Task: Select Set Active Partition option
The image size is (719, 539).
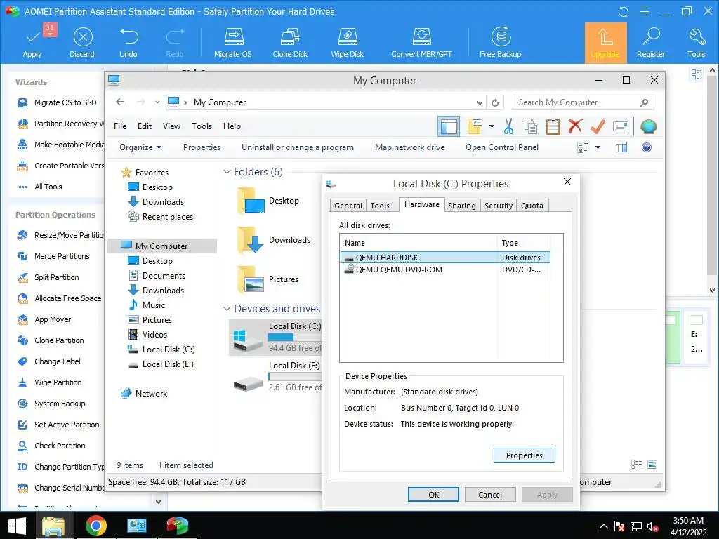Action: click(58, 425)
